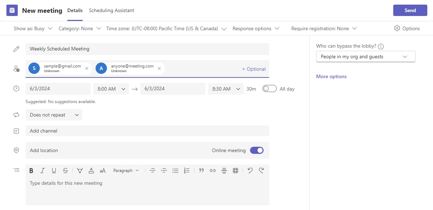Click the calendar app icon beside New meeting

(12, 10)
